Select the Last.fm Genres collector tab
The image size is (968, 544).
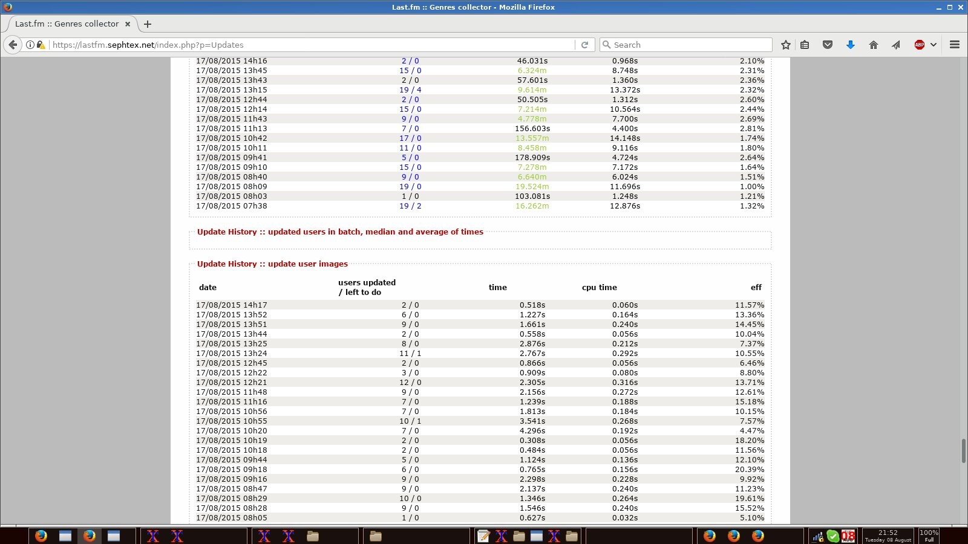pos(67,24)
